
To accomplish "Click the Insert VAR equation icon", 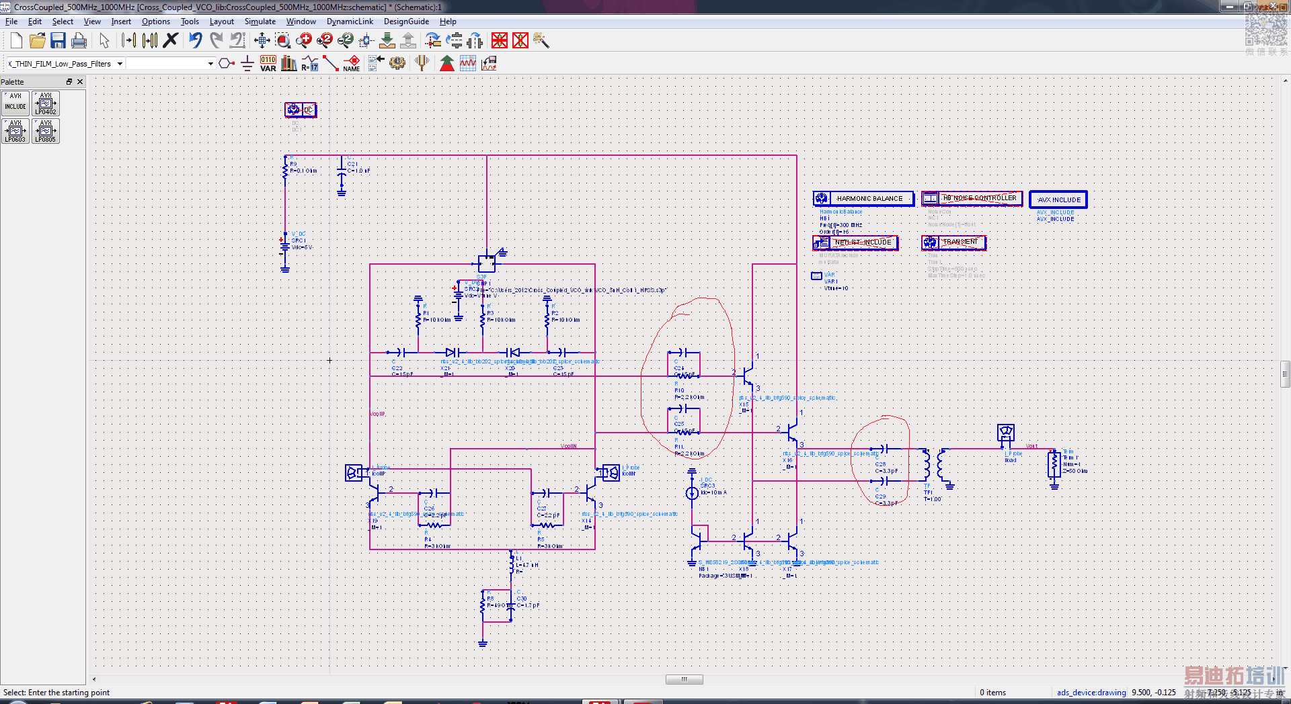I will click(x=268, y=64).
